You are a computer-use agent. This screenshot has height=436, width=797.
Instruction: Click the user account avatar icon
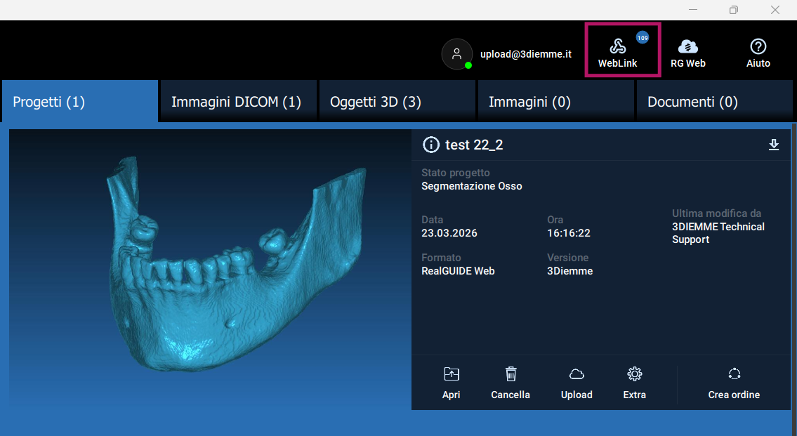[x=456, y=53]
